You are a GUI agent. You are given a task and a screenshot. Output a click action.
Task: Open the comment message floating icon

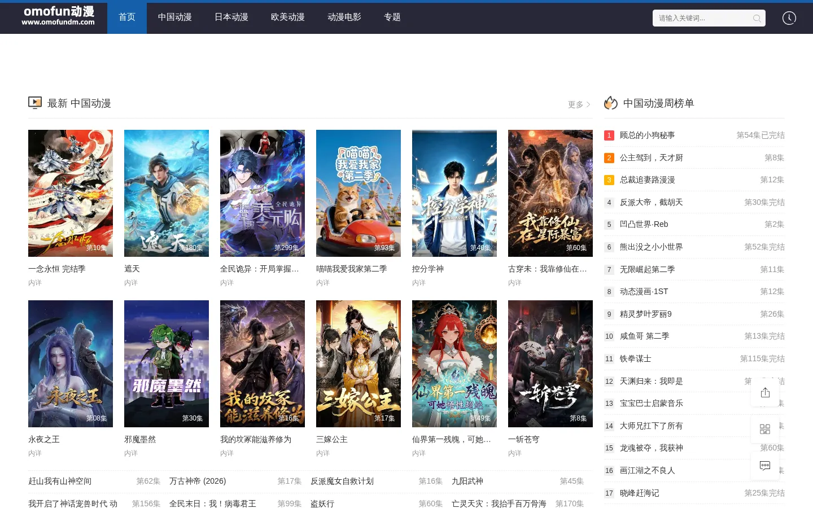765,466
